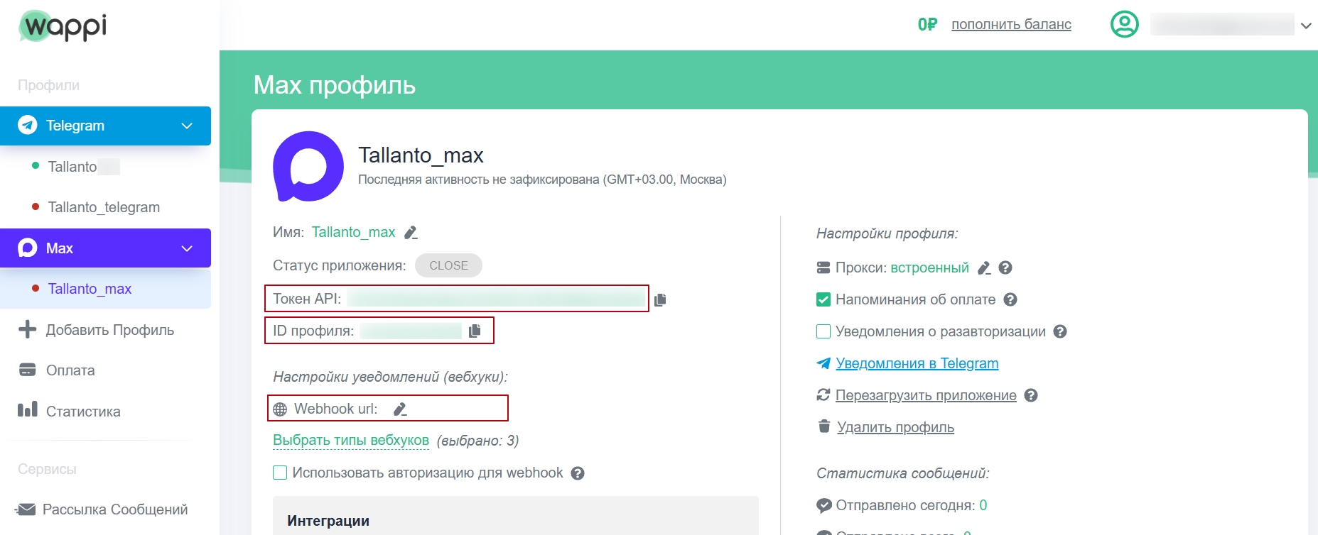Open the user account avatar icon
The width and height of the screenshot is (1318, 535).
click(x=1124, y=25)
